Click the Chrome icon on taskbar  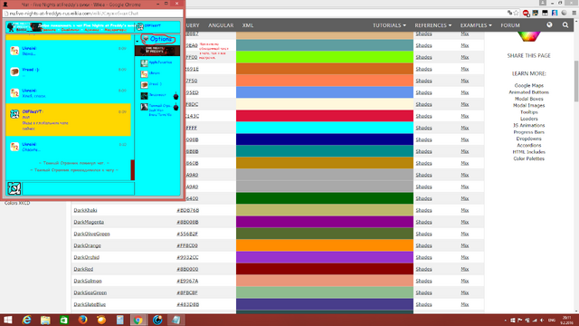(x=138, y=320)
